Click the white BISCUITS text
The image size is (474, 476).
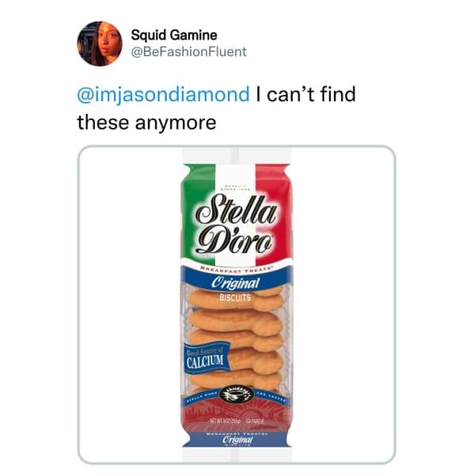pos(236,297)
